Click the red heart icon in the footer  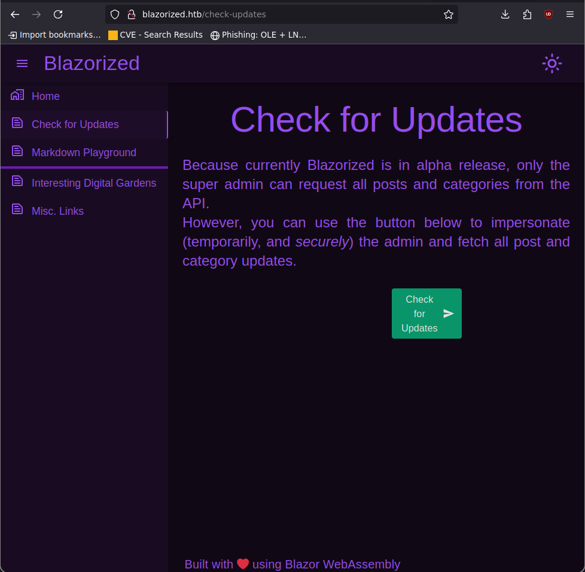243,564
